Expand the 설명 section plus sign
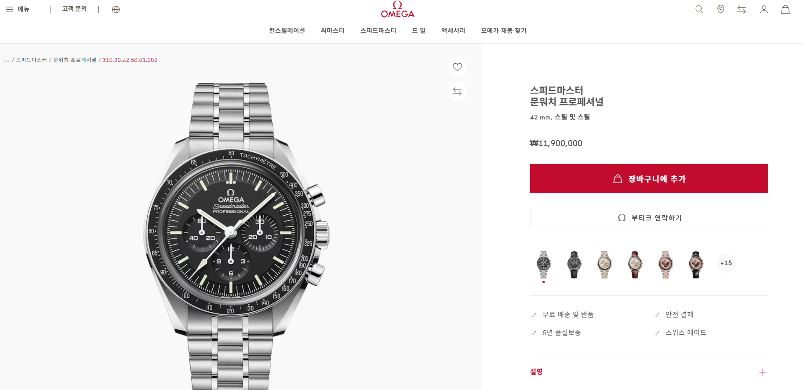The image size is (803, 390). (763, 372)
